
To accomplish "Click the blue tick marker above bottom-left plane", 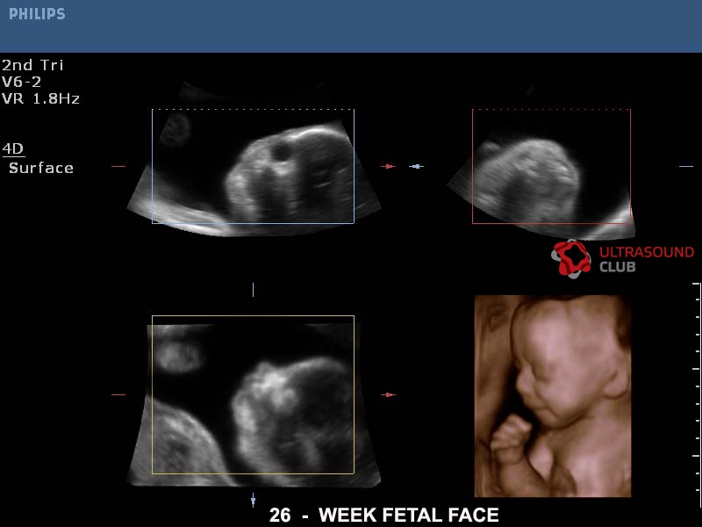I will point(253,290).
